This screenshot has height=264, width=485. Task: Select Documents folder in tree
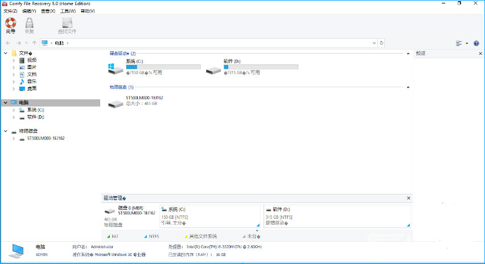coord(32,74)
